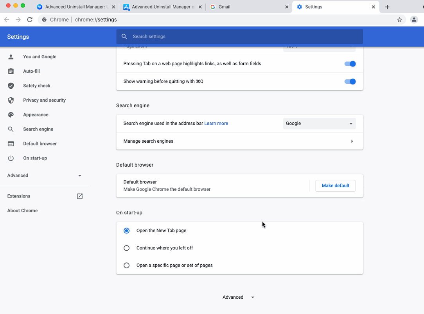The image size is (424, 314).
Task: Expand Advanced settings at page bottom
Action: 239,297
